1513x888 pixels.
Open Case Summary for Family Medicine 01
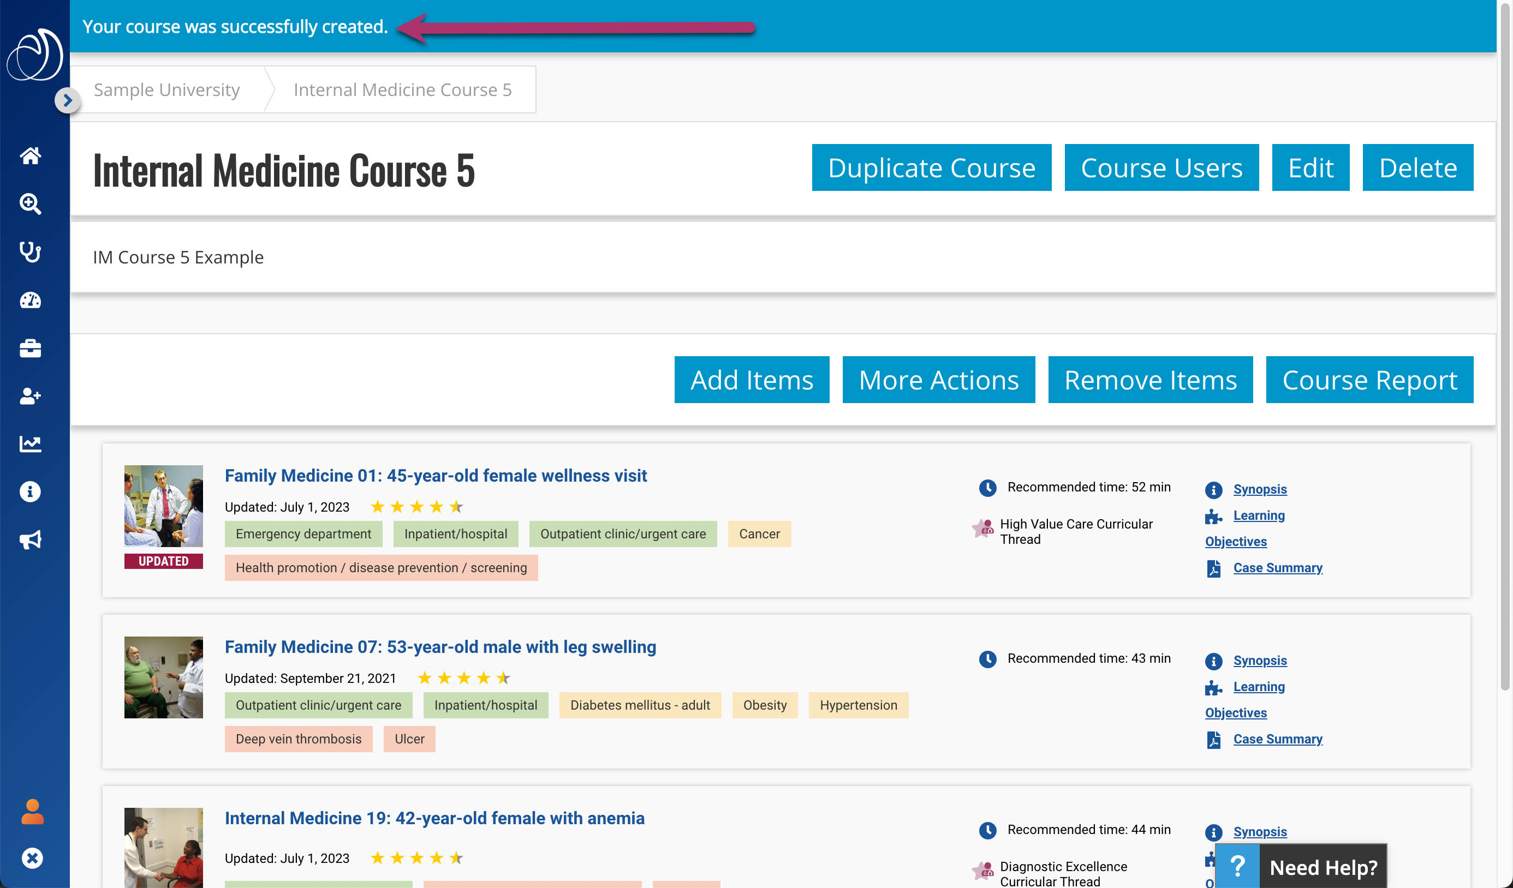click(1278, 568)
